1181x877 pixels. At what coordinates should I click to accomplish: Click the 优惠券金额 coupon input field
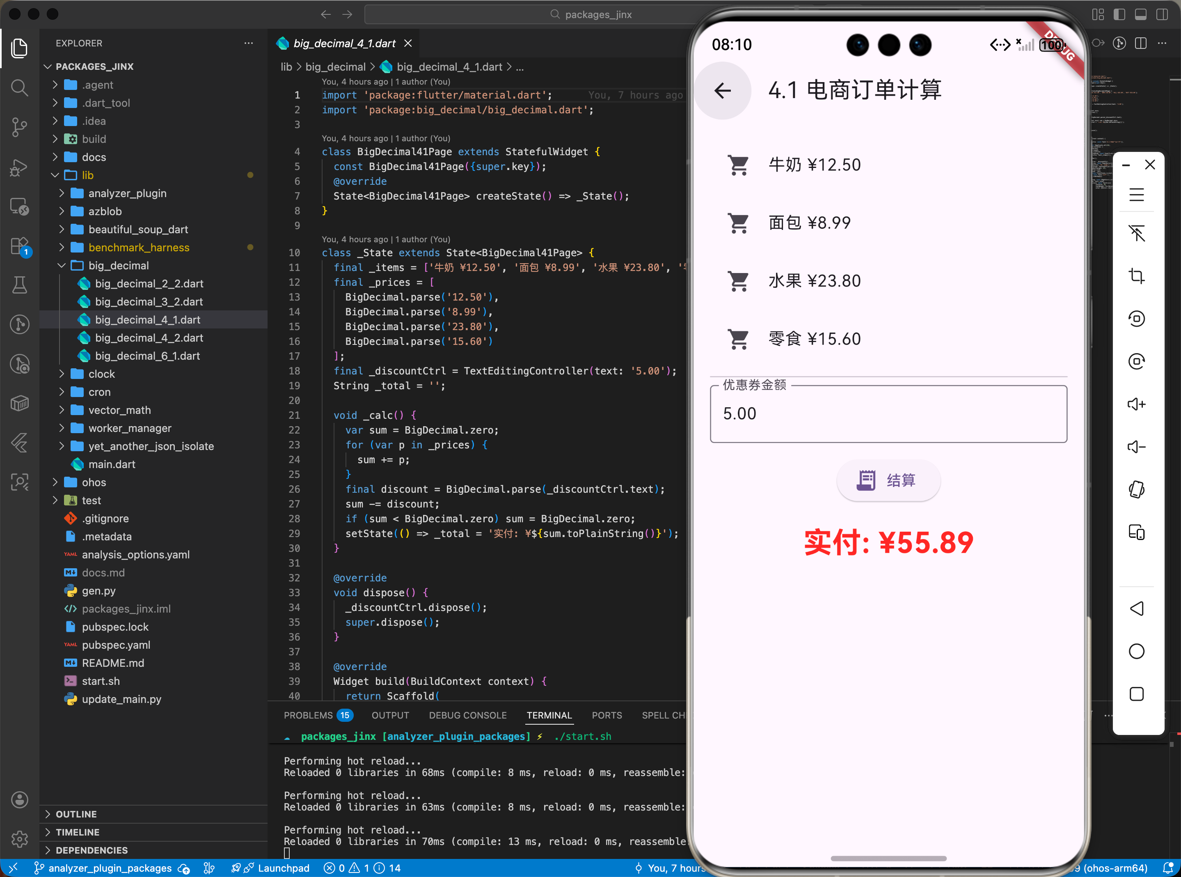click(x=888, y=413)
